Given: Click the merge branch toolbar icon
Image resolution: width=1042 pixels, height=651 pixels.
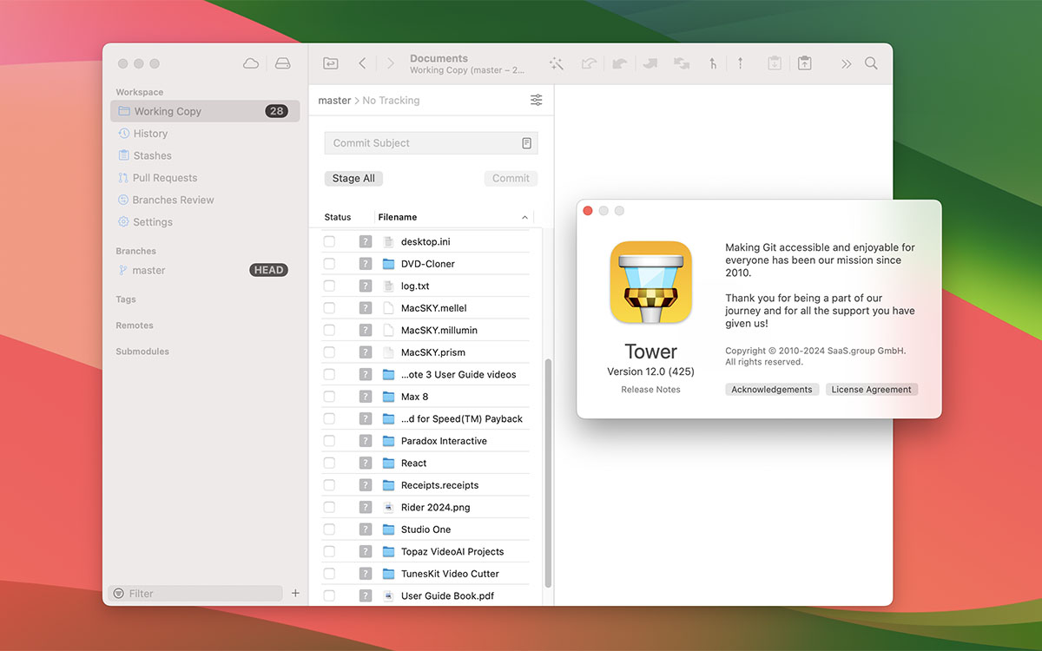Looking at the screenshot, I should point(712,63).
